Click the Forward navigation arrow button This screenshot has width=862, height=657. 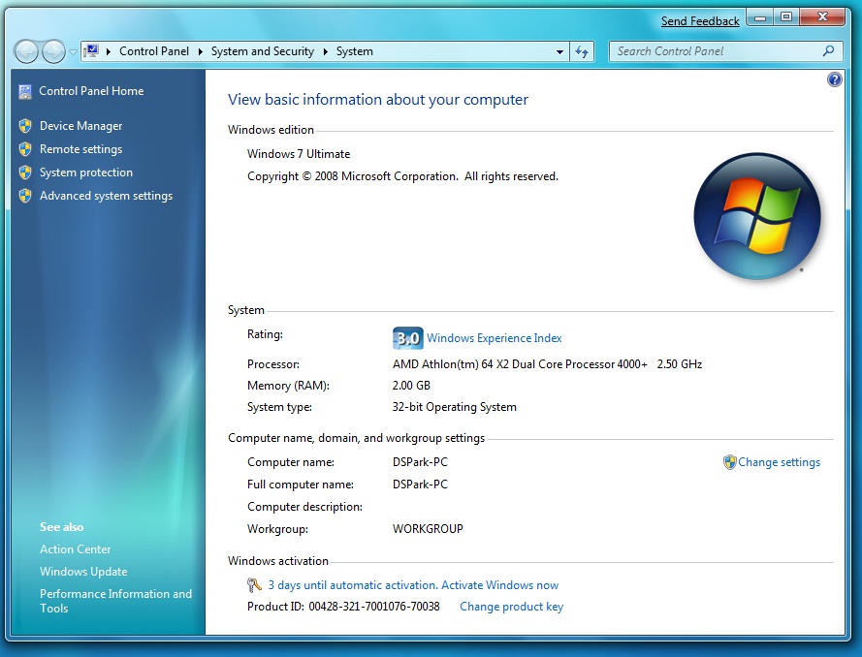(x=53, y=52)
